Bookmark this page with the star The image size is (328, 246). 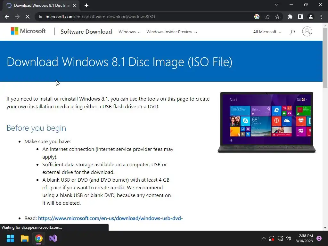(x=277, y=17)
